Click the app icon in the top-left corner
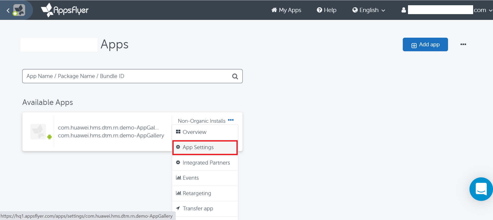The width and height of the screenshot is (493, 220). point(19,10)
